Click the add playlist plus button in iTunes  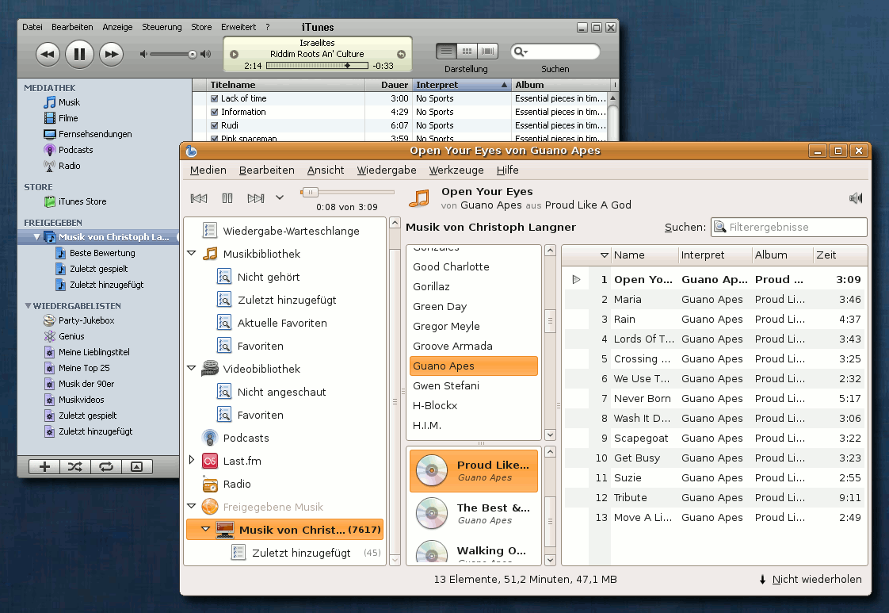44,466
